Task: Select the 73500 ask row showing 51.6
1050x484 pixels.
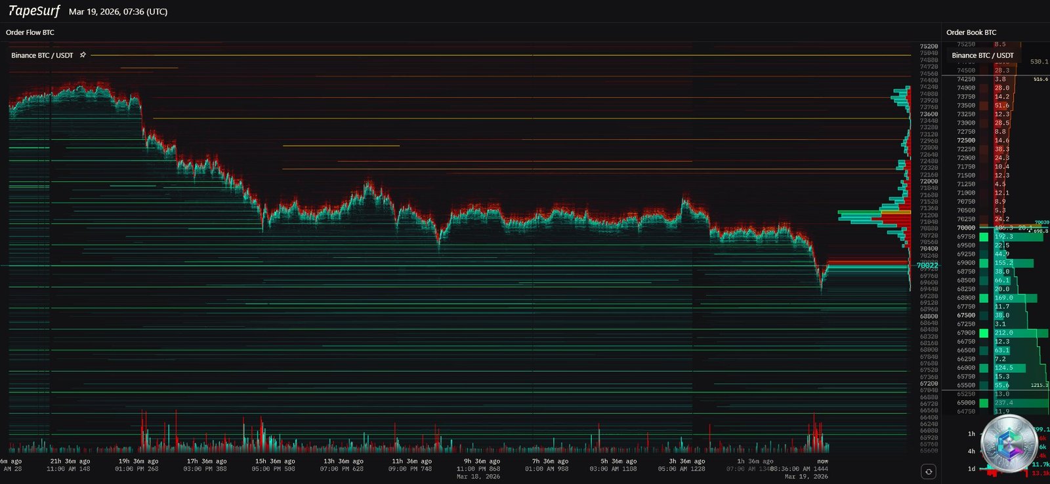Action: pyautogui.click(x=995, y=106)
